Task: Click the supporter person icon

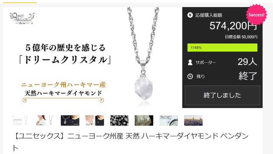Action: (190, 63)
